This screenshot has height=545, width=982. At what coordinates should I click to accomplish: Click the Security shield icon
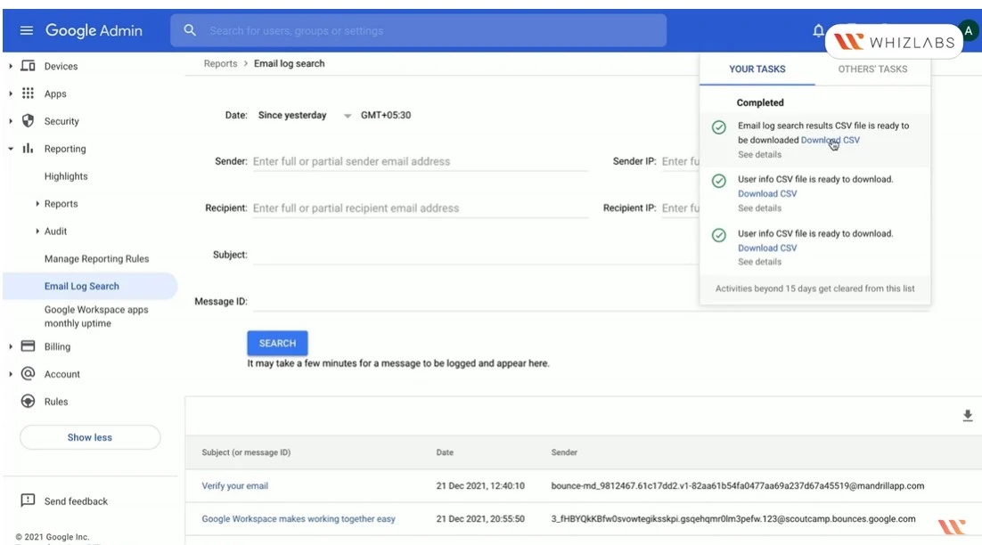28,121
